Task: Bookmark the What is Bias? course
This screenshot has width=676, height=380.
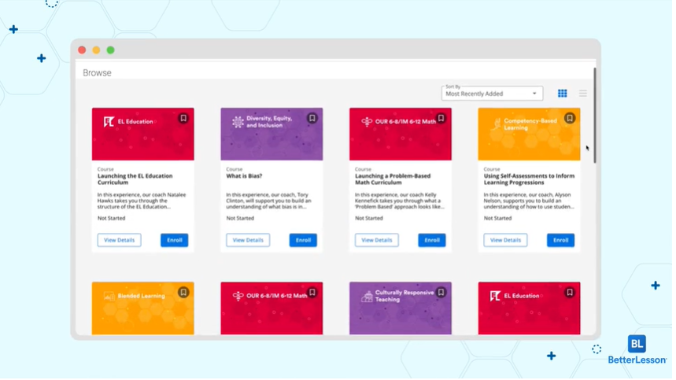Action: tap(313, 119)
